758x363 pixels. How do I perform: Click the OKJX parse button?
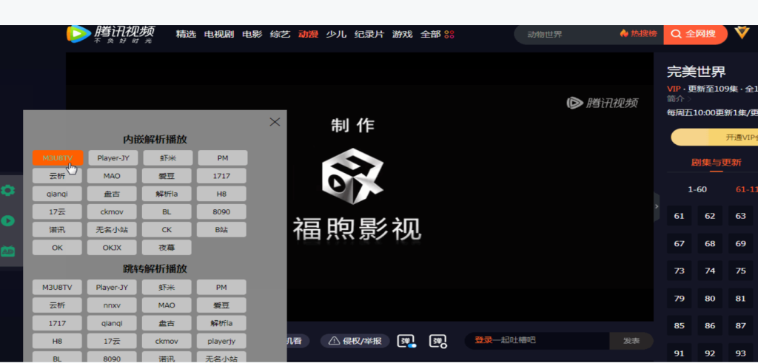pyautogui.click(x=113, y=248)
